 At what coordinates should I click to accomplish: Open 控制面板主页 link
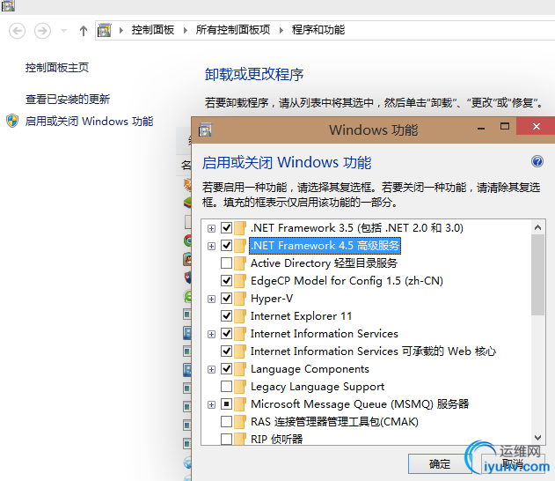(x=57, y=67)
